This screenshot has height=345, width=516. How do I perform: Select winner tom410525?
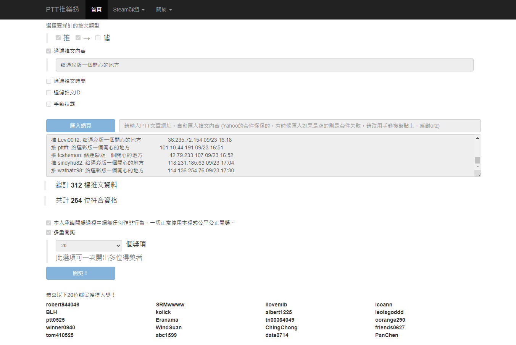[60, 335]
